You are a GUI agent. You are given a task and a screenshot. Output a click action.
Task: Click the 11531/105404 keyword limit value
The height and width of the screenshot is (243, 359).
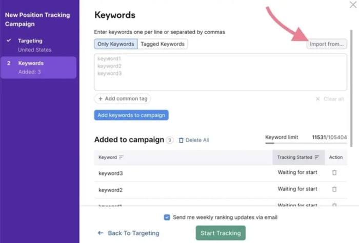(x=329, y=137)
